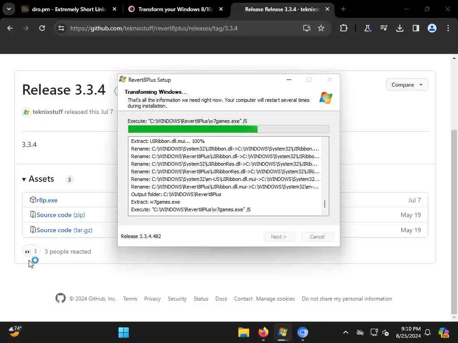Open the Compare dropdown
Screen dimensions: 458x343
[x=407, y=84]
